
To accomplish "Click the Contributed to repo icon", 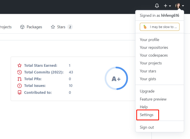I will pos(20,92).
